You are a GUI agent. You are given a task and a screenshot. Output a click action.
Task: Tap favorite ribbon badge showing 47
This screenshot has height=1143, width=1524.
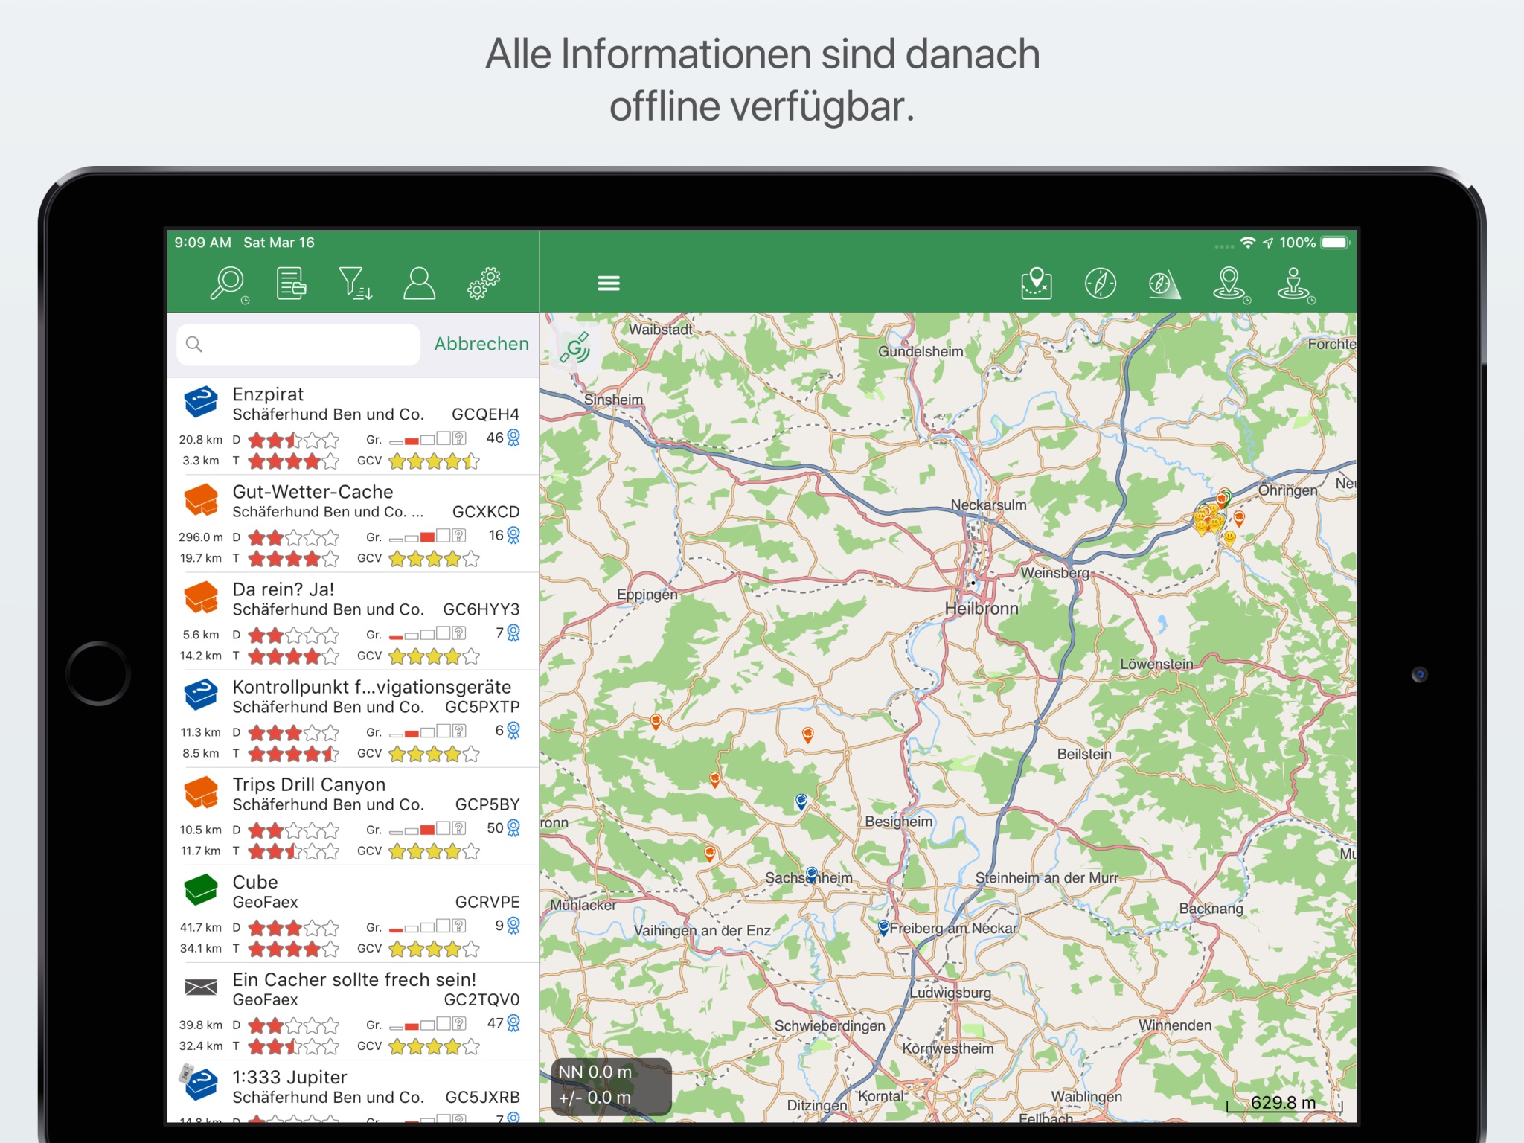click(504, 1023)
